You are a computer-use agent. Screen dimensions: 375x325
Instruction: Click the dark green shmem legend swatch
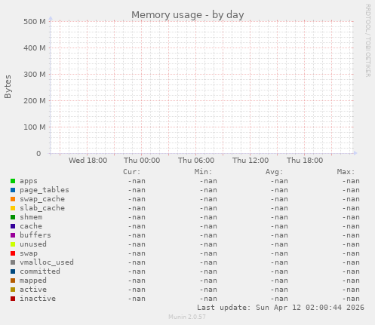13,217
